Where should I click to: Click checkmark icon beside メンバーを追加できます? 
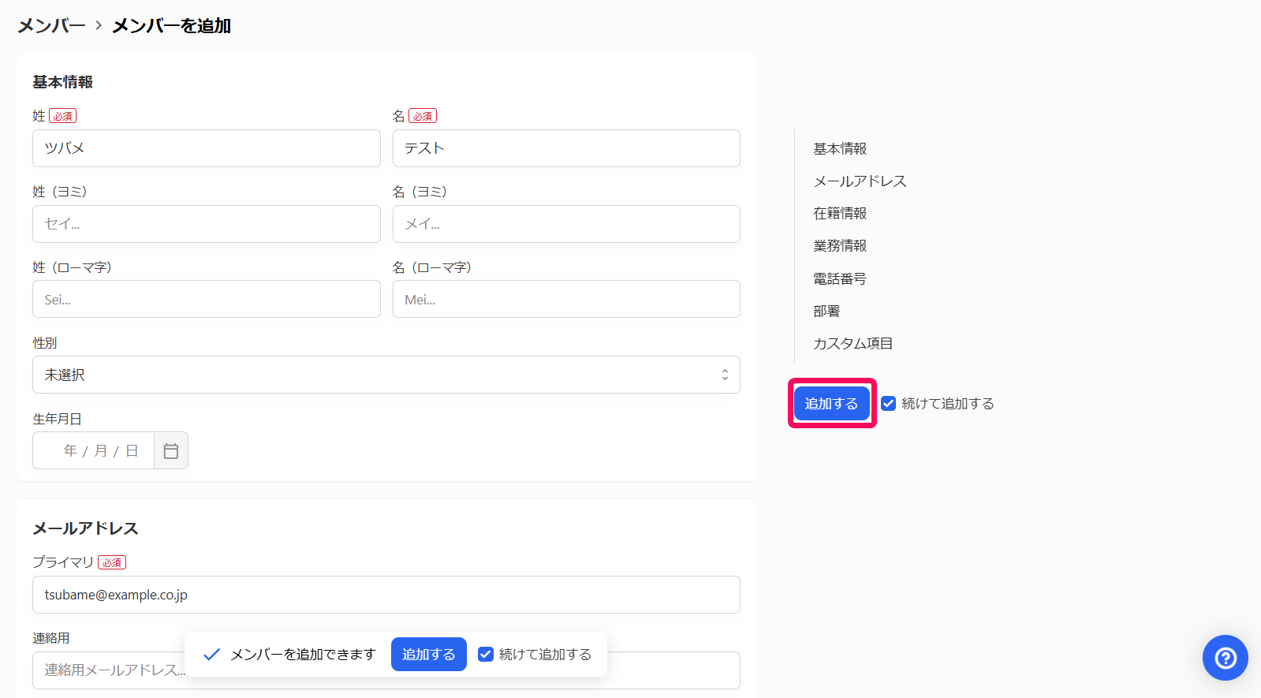211,655
